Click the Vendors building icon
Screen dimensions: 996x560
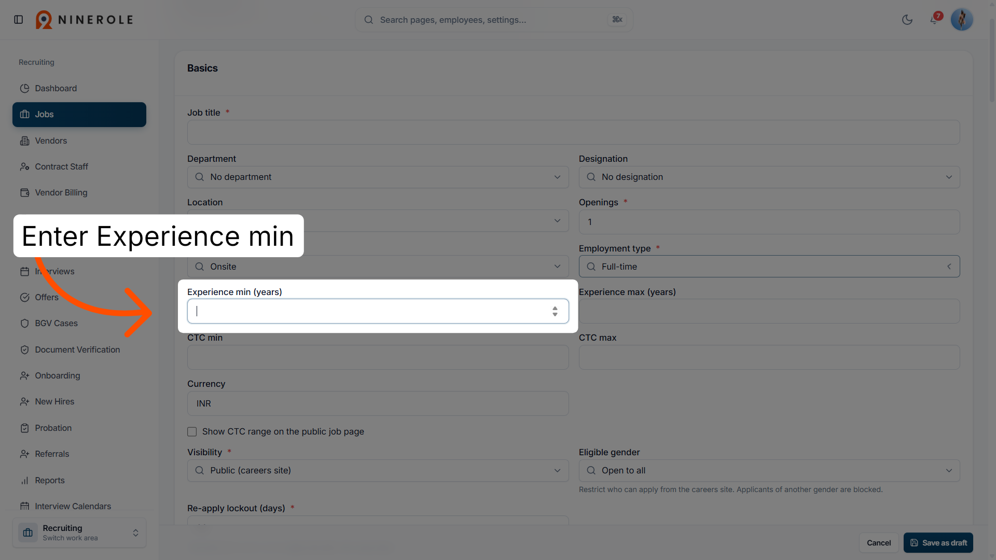(24, 141)
